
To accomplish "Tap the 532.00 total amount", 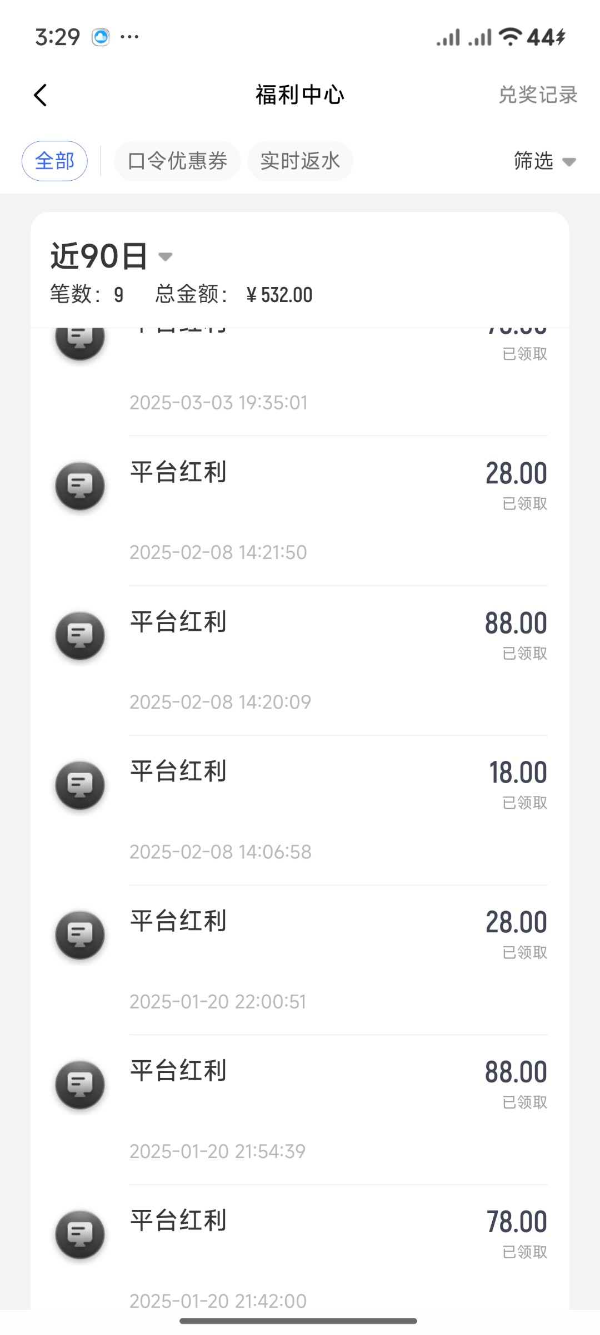I will 279,295.
